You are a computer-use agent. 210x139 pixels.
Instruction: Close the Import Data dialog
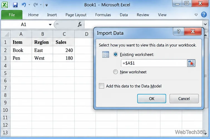193,31
